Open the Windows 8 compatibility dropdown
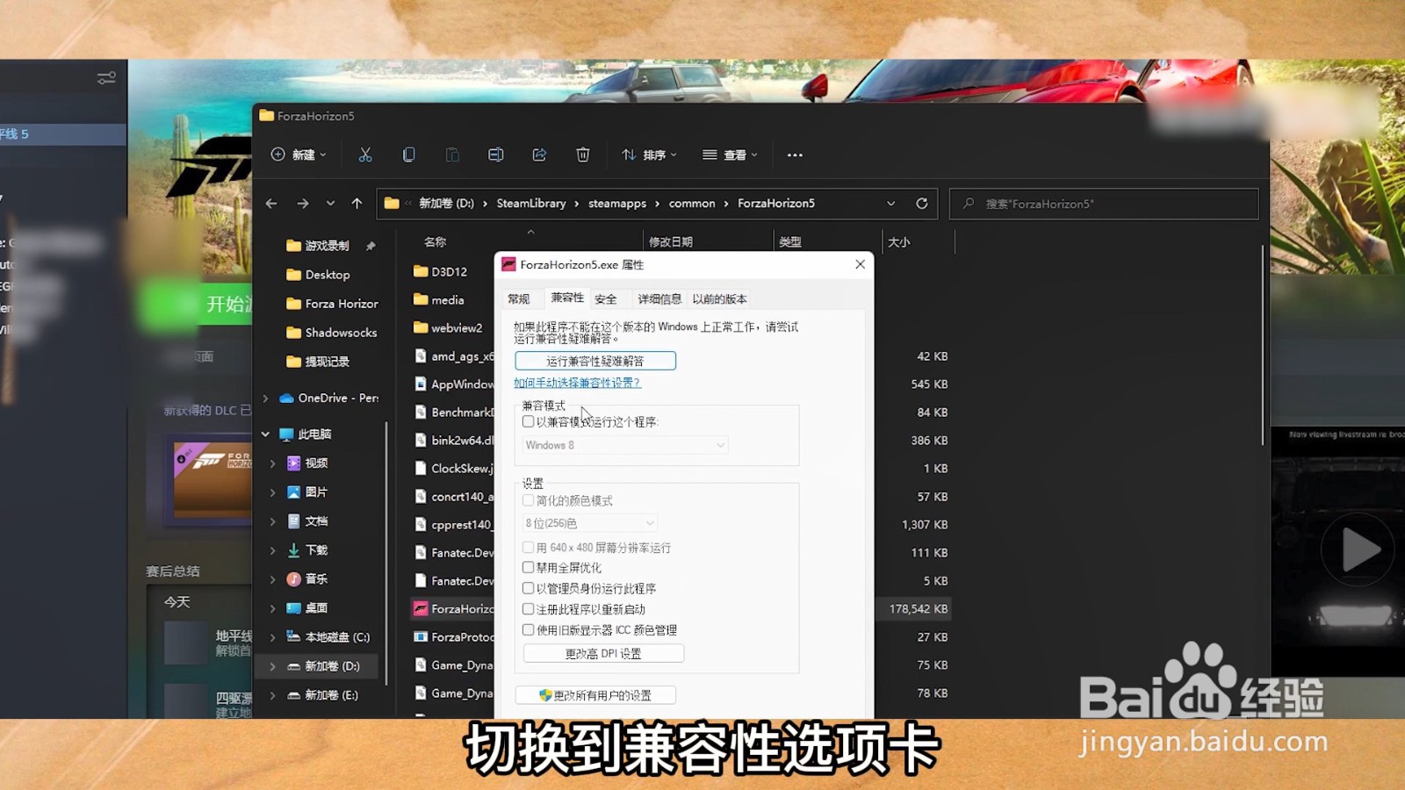Image resolution: width=1405 pixels, height=790 pixels. click(625, 445)
